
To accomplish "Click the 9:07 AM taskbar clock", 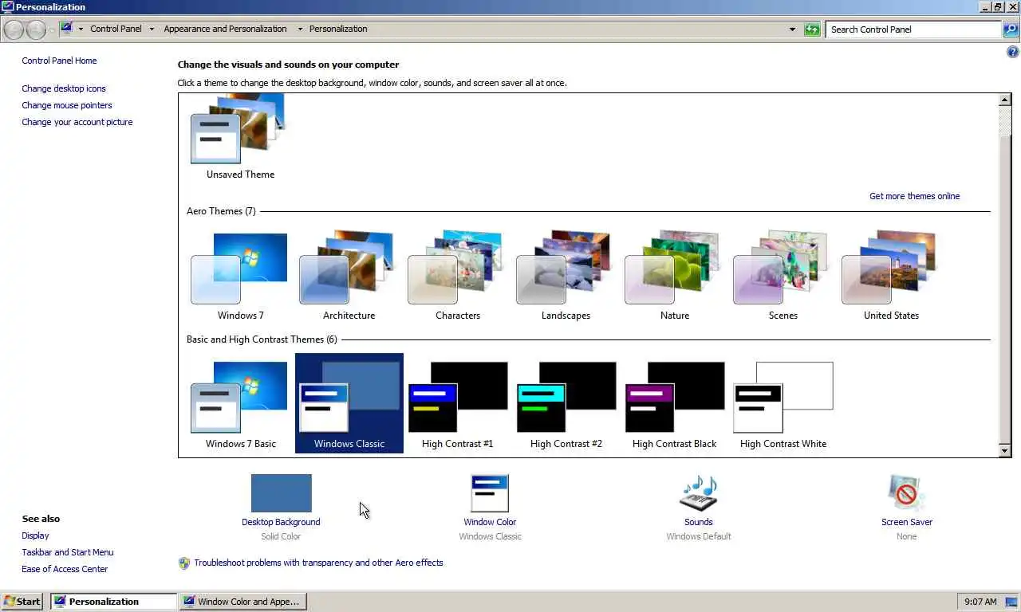I will (x=980, y=602).
